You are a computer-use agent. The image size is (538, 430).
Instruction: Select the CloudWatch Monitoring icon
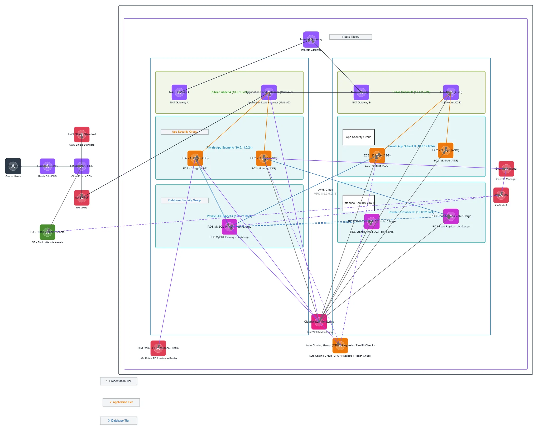point(319,322)
